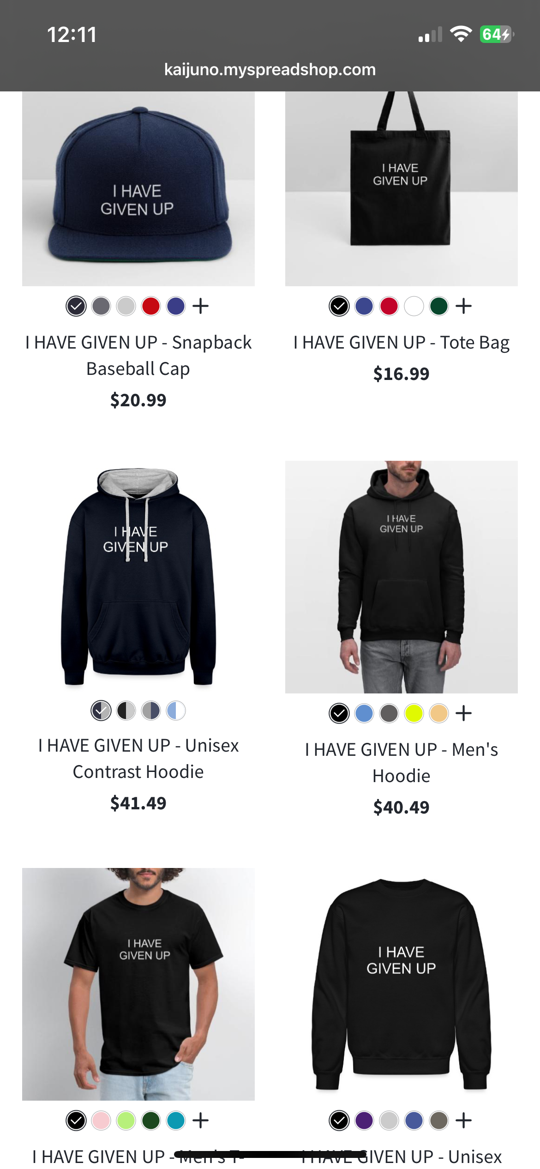
Task: Open the Tote Bag product image
Action: coord(402,189)
